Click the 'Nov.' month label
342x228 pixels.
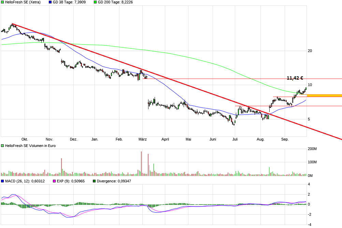coord(49,139)
